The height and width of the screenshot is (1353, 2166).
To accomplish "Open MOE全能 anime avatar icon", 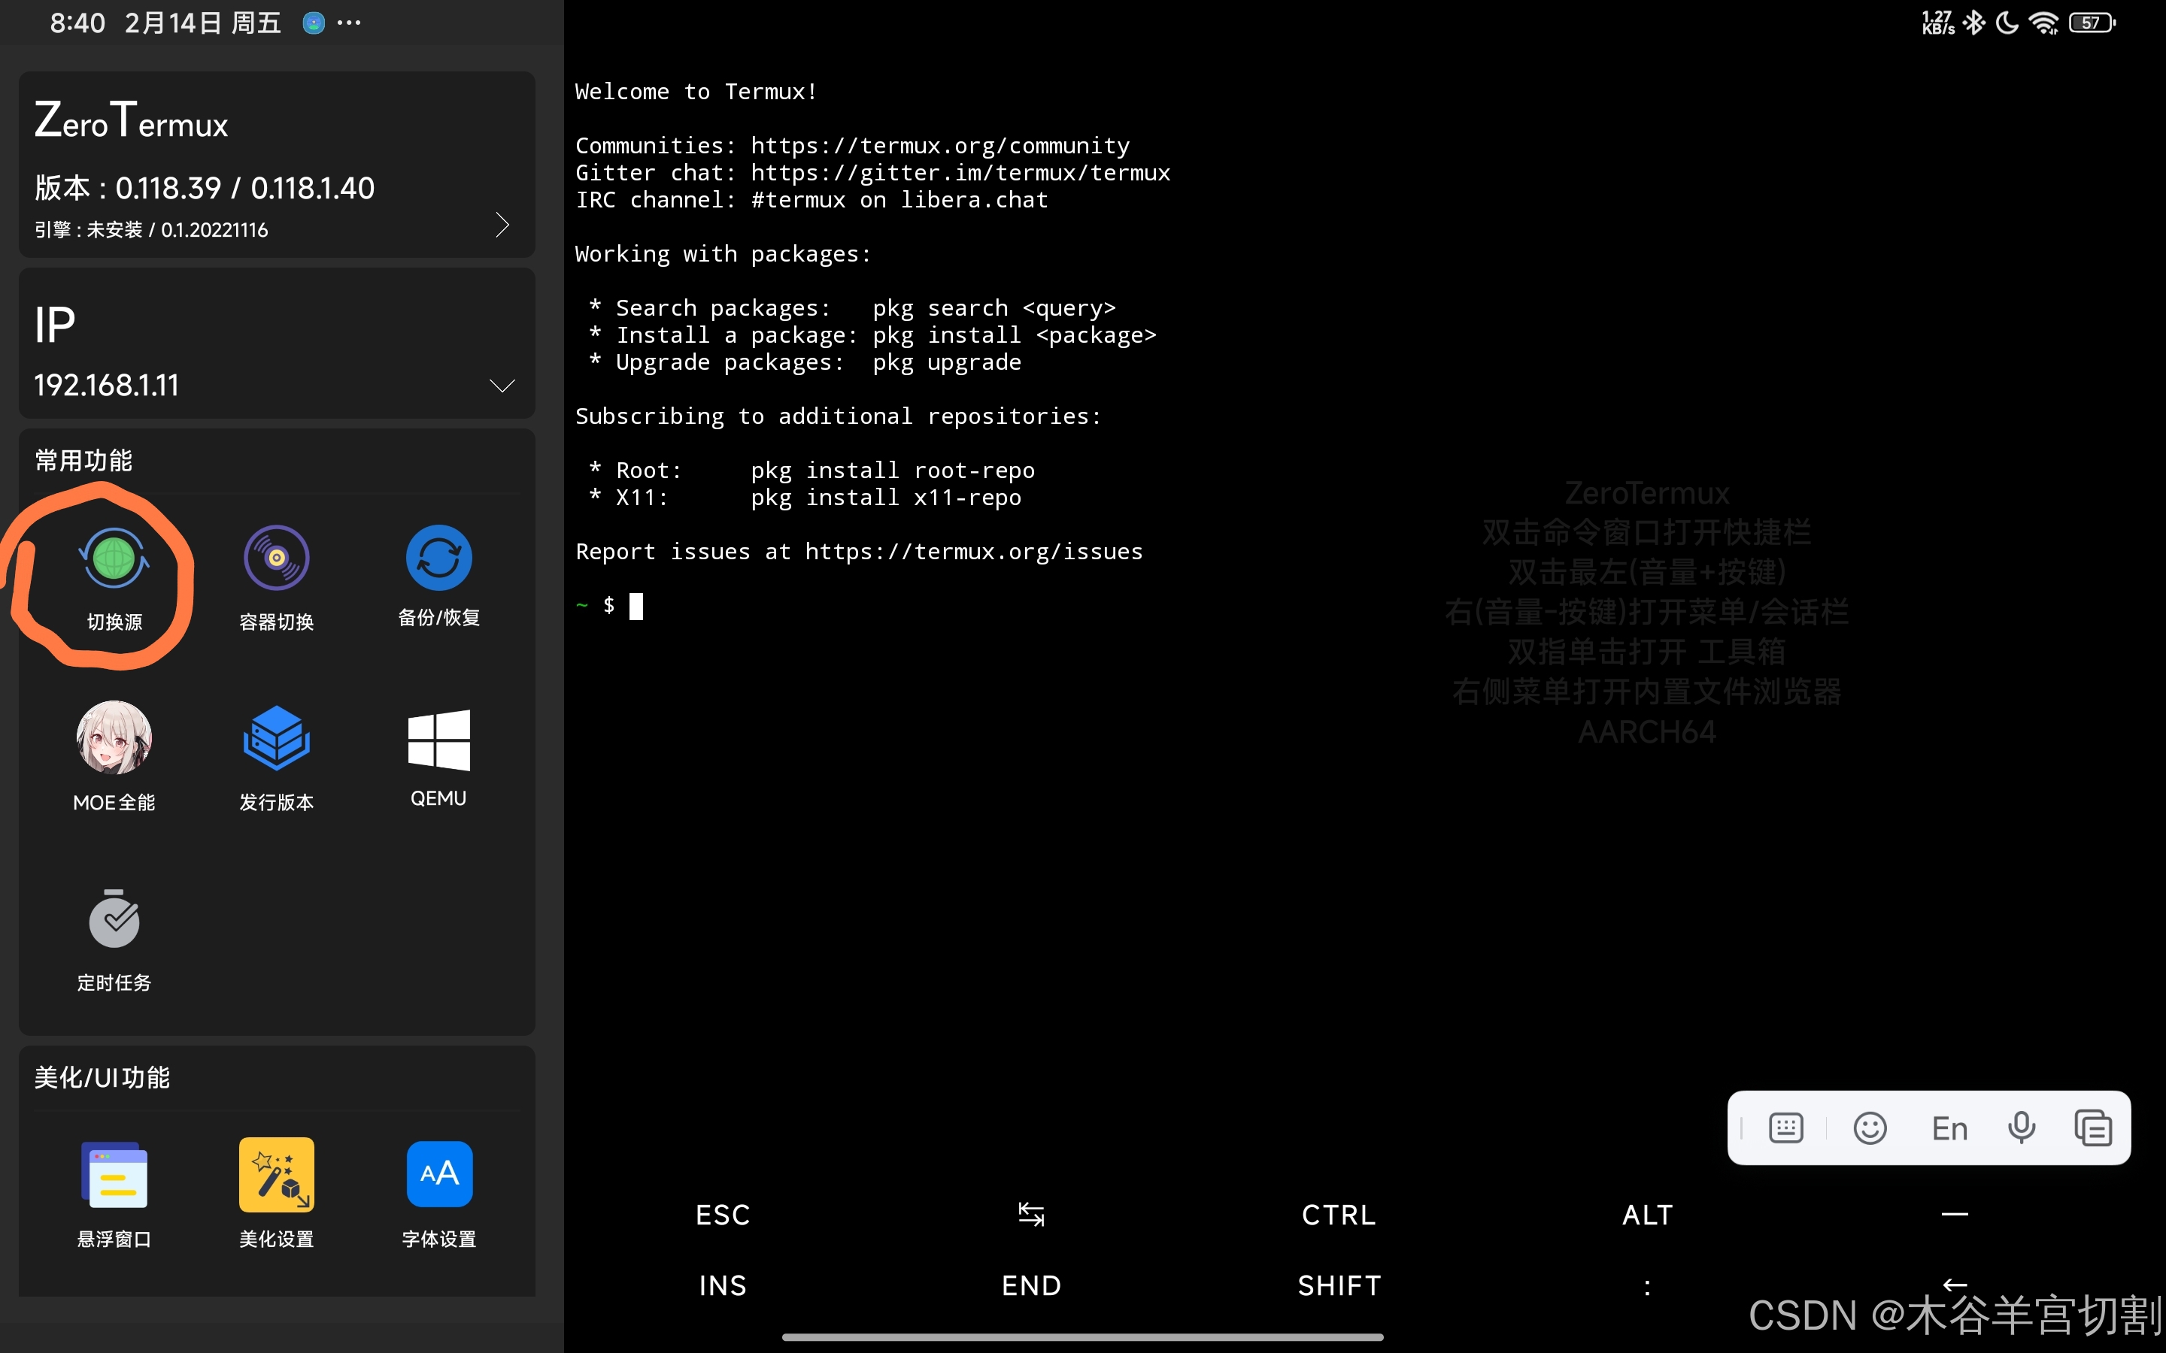I will [114, 739].
